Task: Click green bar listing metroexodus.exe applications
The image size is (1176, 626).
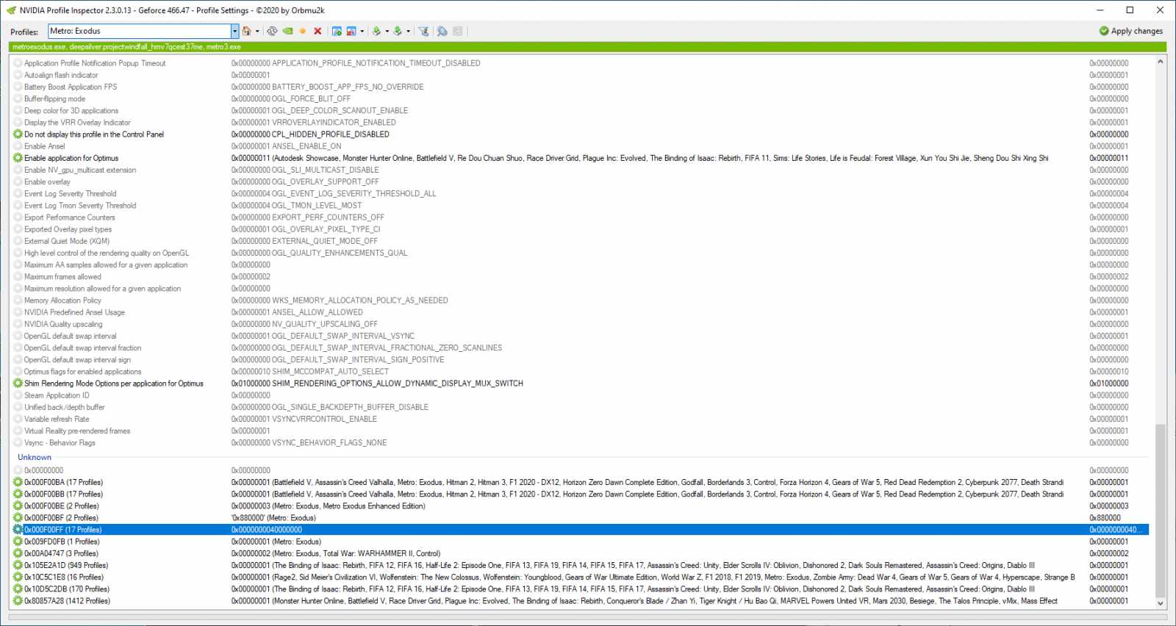Action: pos(587,47)
